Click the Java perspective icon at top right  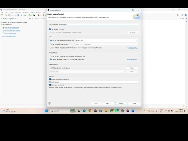[186, 15]
